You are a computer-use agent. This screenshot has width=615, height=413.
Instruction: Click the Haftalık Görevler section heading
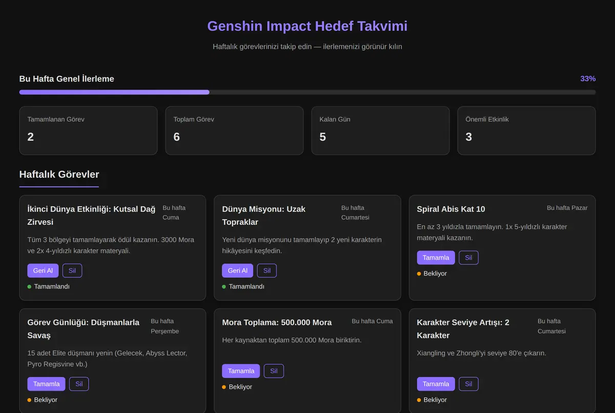(x=59, y=174)
